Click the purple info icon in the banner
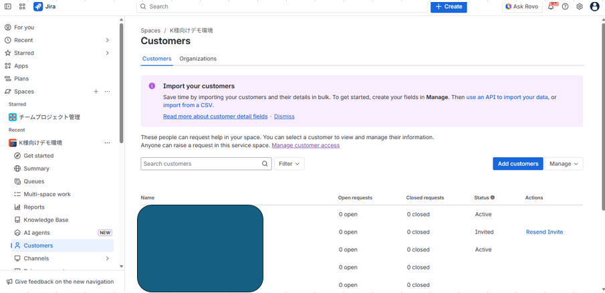The image size is (605, 293). (x=152, y=86)
